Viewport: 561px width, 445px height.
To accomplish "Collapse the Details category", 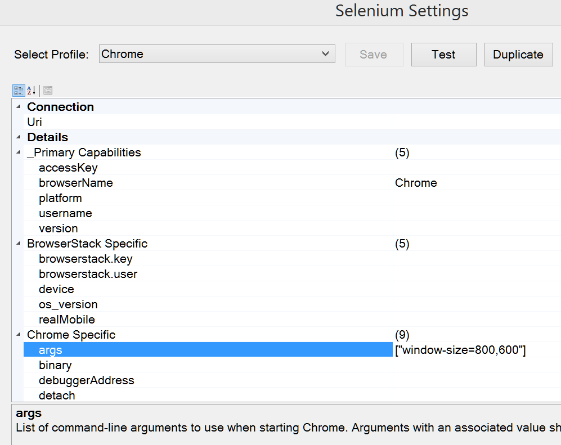I will coord(18,137).
